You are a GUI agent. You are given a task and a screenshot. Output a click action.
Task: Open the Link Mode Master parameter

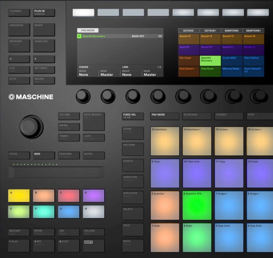[x=153, y=73]
